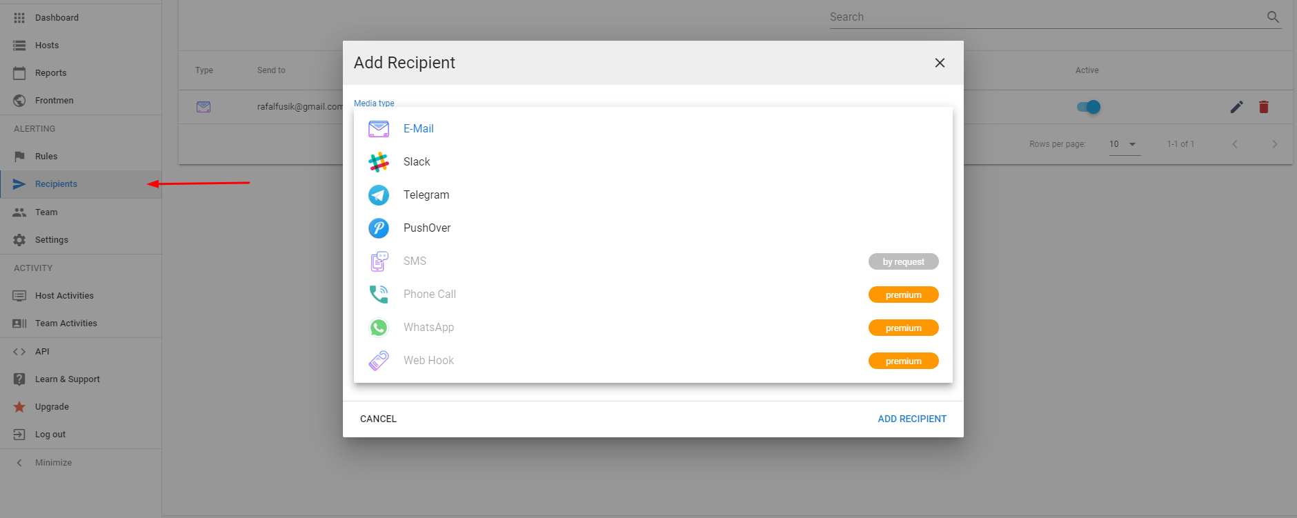1297x518 pixels.
Task: Open the Dashboard page
Action: pyautogui.click(x=57, y=18)
